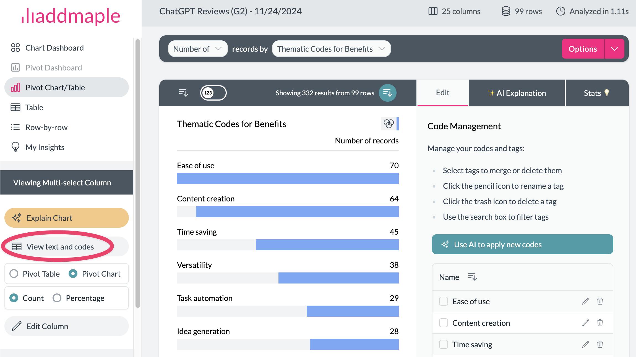Click trash icon for Time saving tag
This screenshot has width=636, height=357.
(600, 344)
